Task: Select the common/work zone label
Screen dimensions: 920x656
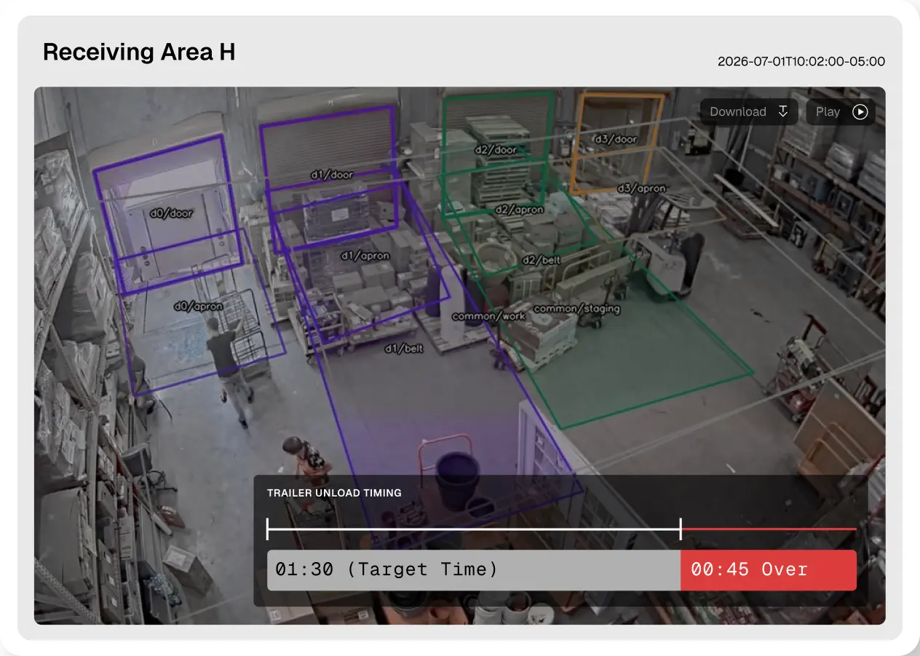Action: coord(488,317)
